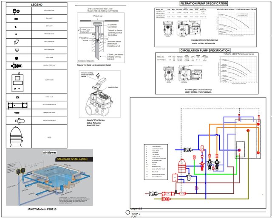The width and height of the screenshot is (272, 218).
Task: Select the check valve legend symbol
Action: tap(17, 97)
